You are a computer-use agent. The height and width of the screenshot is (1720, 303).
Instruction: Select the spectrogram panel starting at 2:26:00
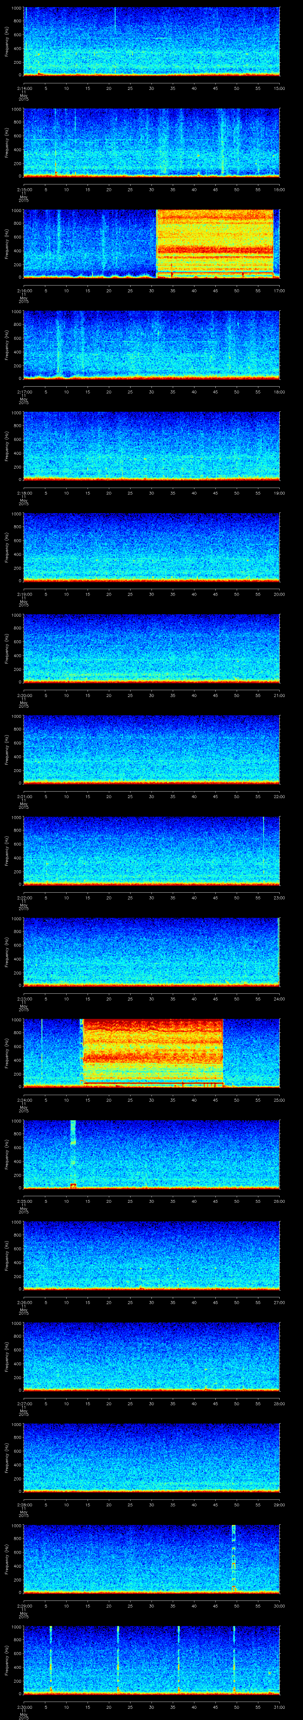[x=152, y=1255]
